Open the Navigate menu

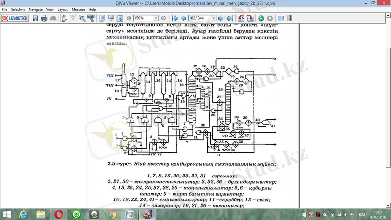35,9
